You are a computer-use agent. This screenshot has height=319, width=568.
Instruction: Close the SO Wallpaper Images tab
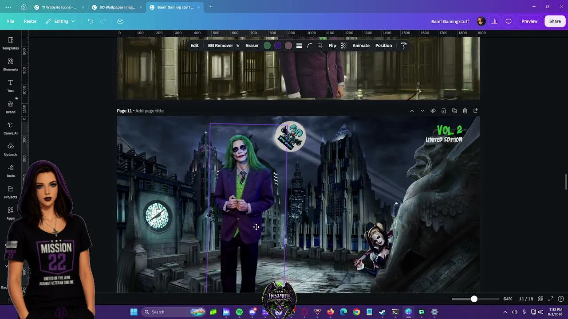pyautogui.click(x=141, y=7)
